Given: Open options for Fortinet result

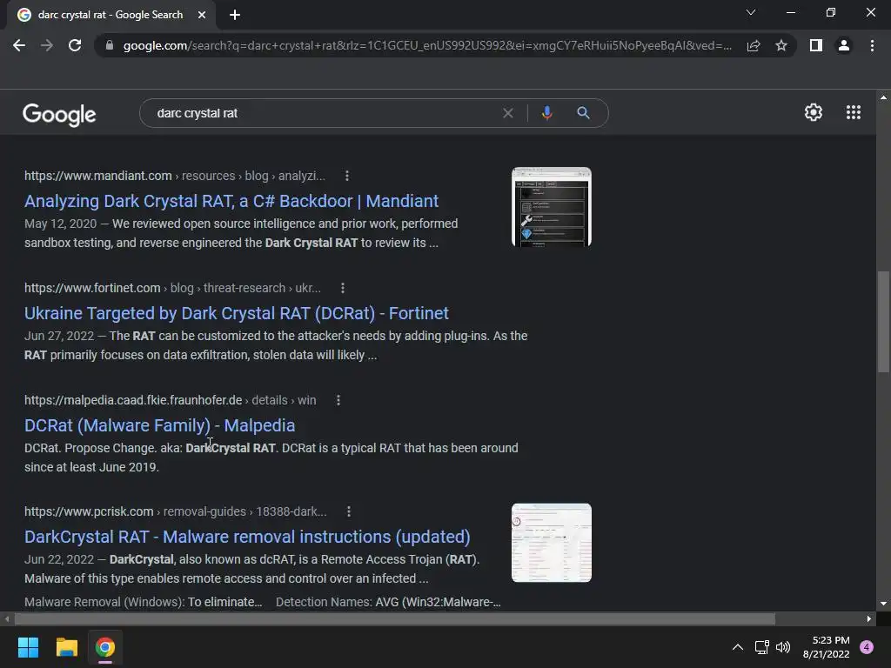Looking at the screenshot, I should 343,288.
